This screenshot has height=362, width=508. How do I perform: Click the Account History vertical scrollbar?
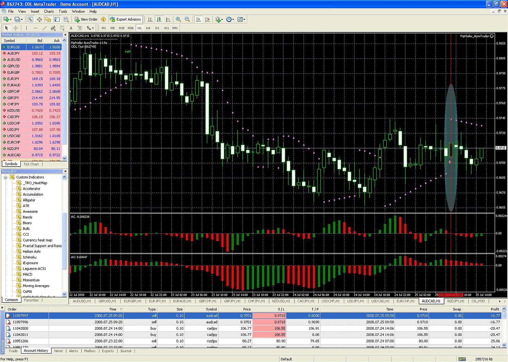(x=504, y=327)
